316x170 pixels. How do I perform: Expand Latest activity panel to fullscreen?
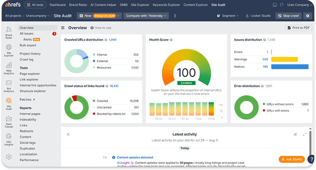pyautogui.click(x=304, y=134)
